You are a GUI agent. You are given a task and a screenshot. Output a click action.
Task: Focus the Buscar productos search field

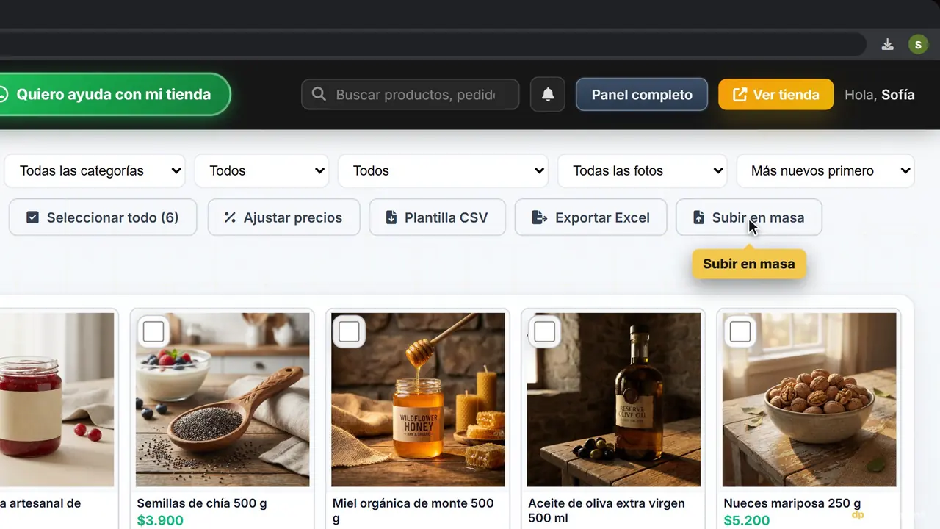pos(411,95)
